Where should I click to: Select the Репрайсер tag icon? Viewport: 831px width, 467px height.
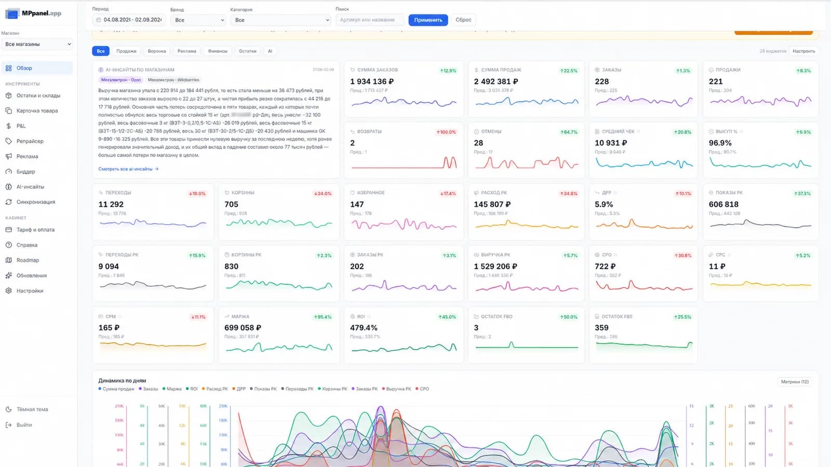[x=8, y=141]
